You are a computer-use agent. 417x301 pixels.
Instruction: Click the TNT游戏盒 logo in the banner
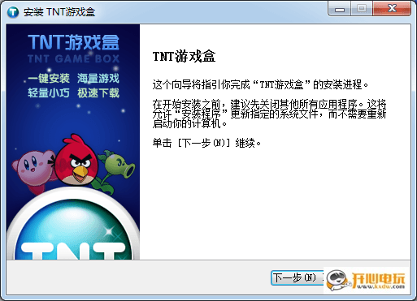(73, 43)
